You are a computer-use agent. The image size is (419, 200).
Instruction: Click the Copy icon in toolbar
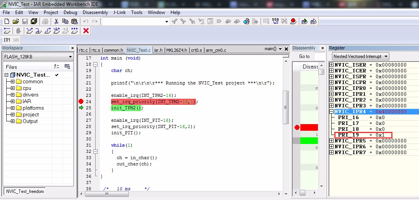pos(65,21)
